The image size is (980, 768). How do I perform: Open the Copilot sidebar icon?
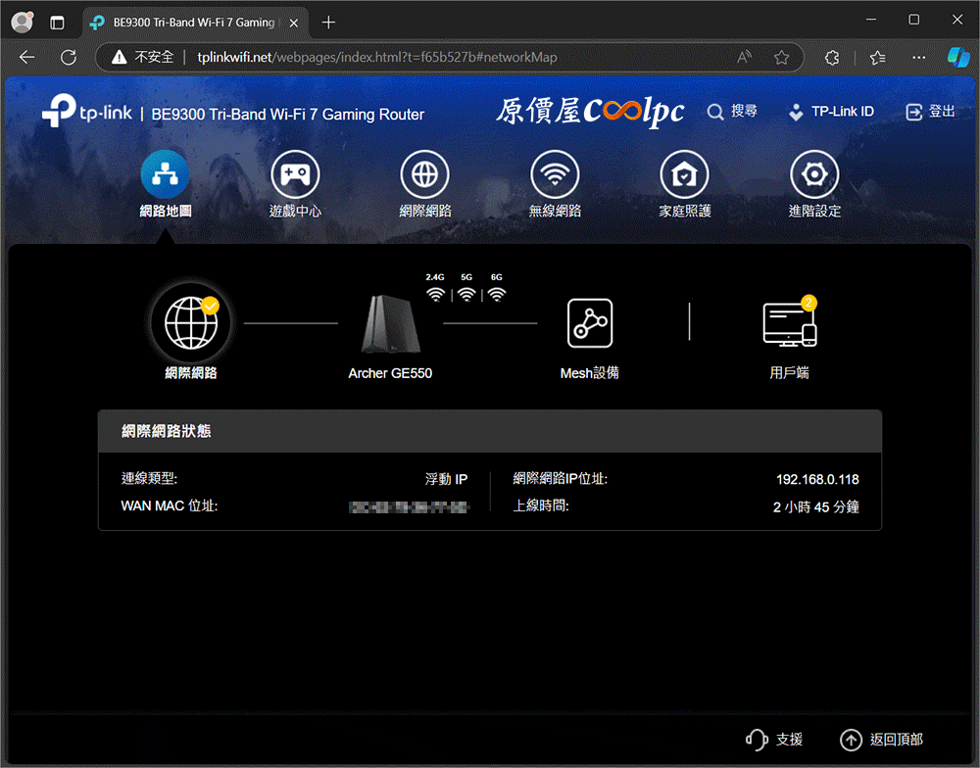958,58
